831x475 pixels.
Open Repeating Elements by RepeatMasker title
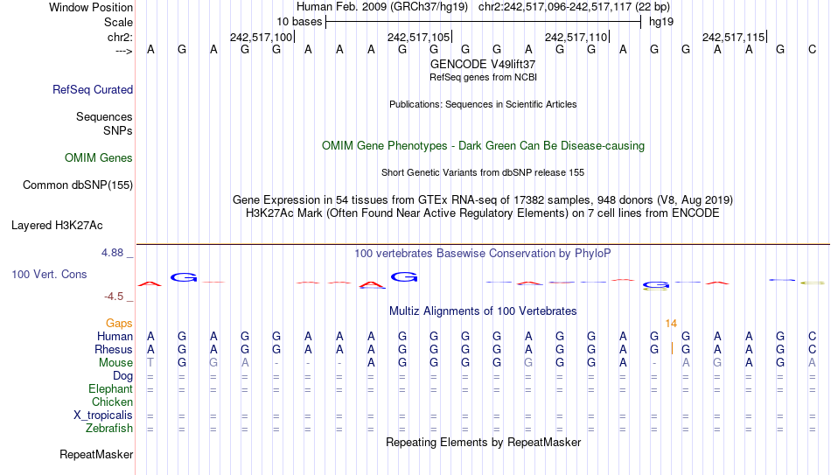483,442
